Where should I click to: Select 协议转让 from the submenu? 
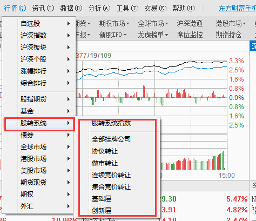click(x=105, y=151)
